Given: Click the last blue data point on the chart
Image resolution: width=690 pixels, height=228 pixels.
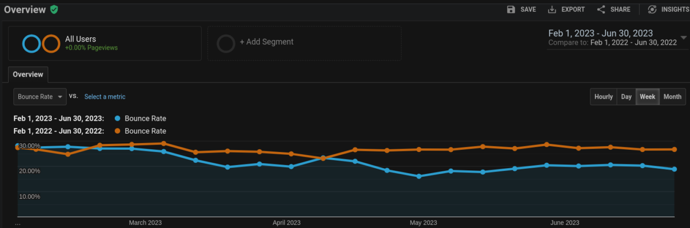Looking at the screenshot, I should tap(674, 169).
